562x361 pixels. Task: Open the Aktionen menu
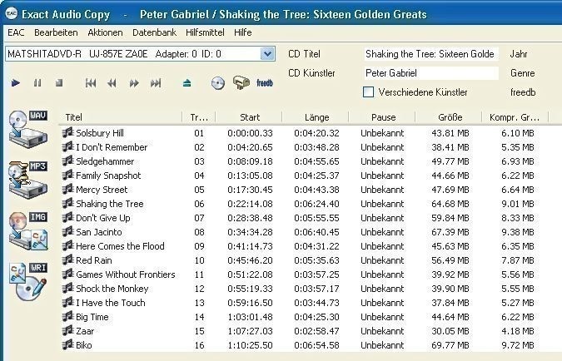click(x=104, y=32)
